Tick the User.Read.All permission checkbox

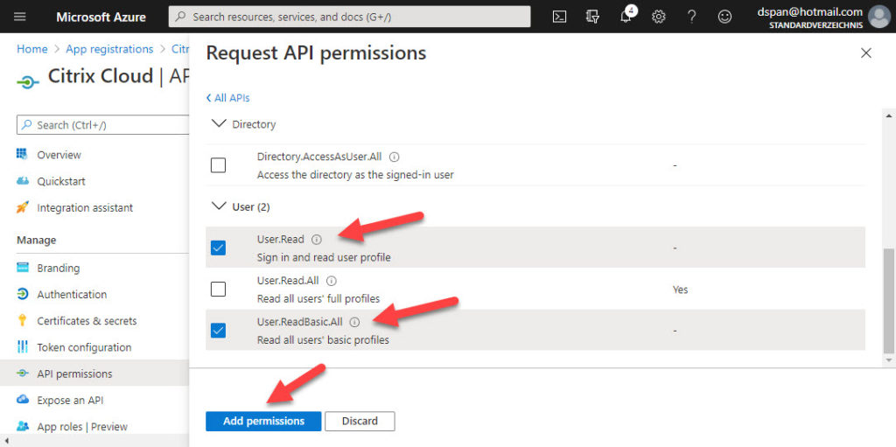(x=218, y=290)
